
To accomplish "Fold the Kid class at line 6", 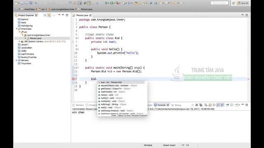I will [78, 38].
